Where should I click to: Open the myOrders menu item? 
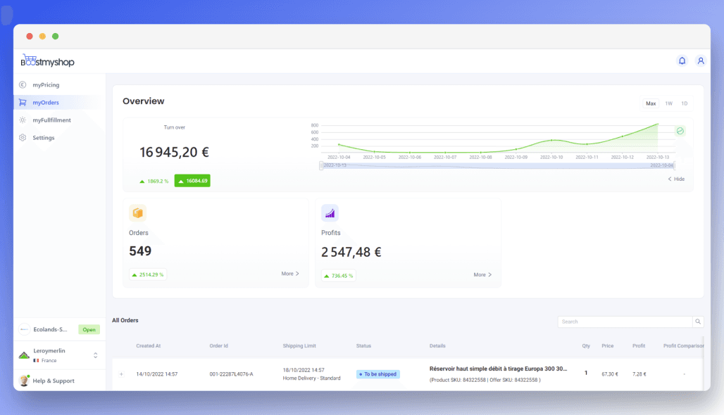point(60,103)
